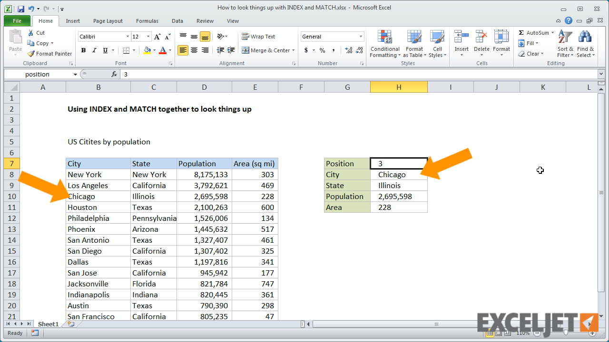This screenshot has height=342, width=609.
Task: Click the Copy button
Action: click(x=39, y=43)
